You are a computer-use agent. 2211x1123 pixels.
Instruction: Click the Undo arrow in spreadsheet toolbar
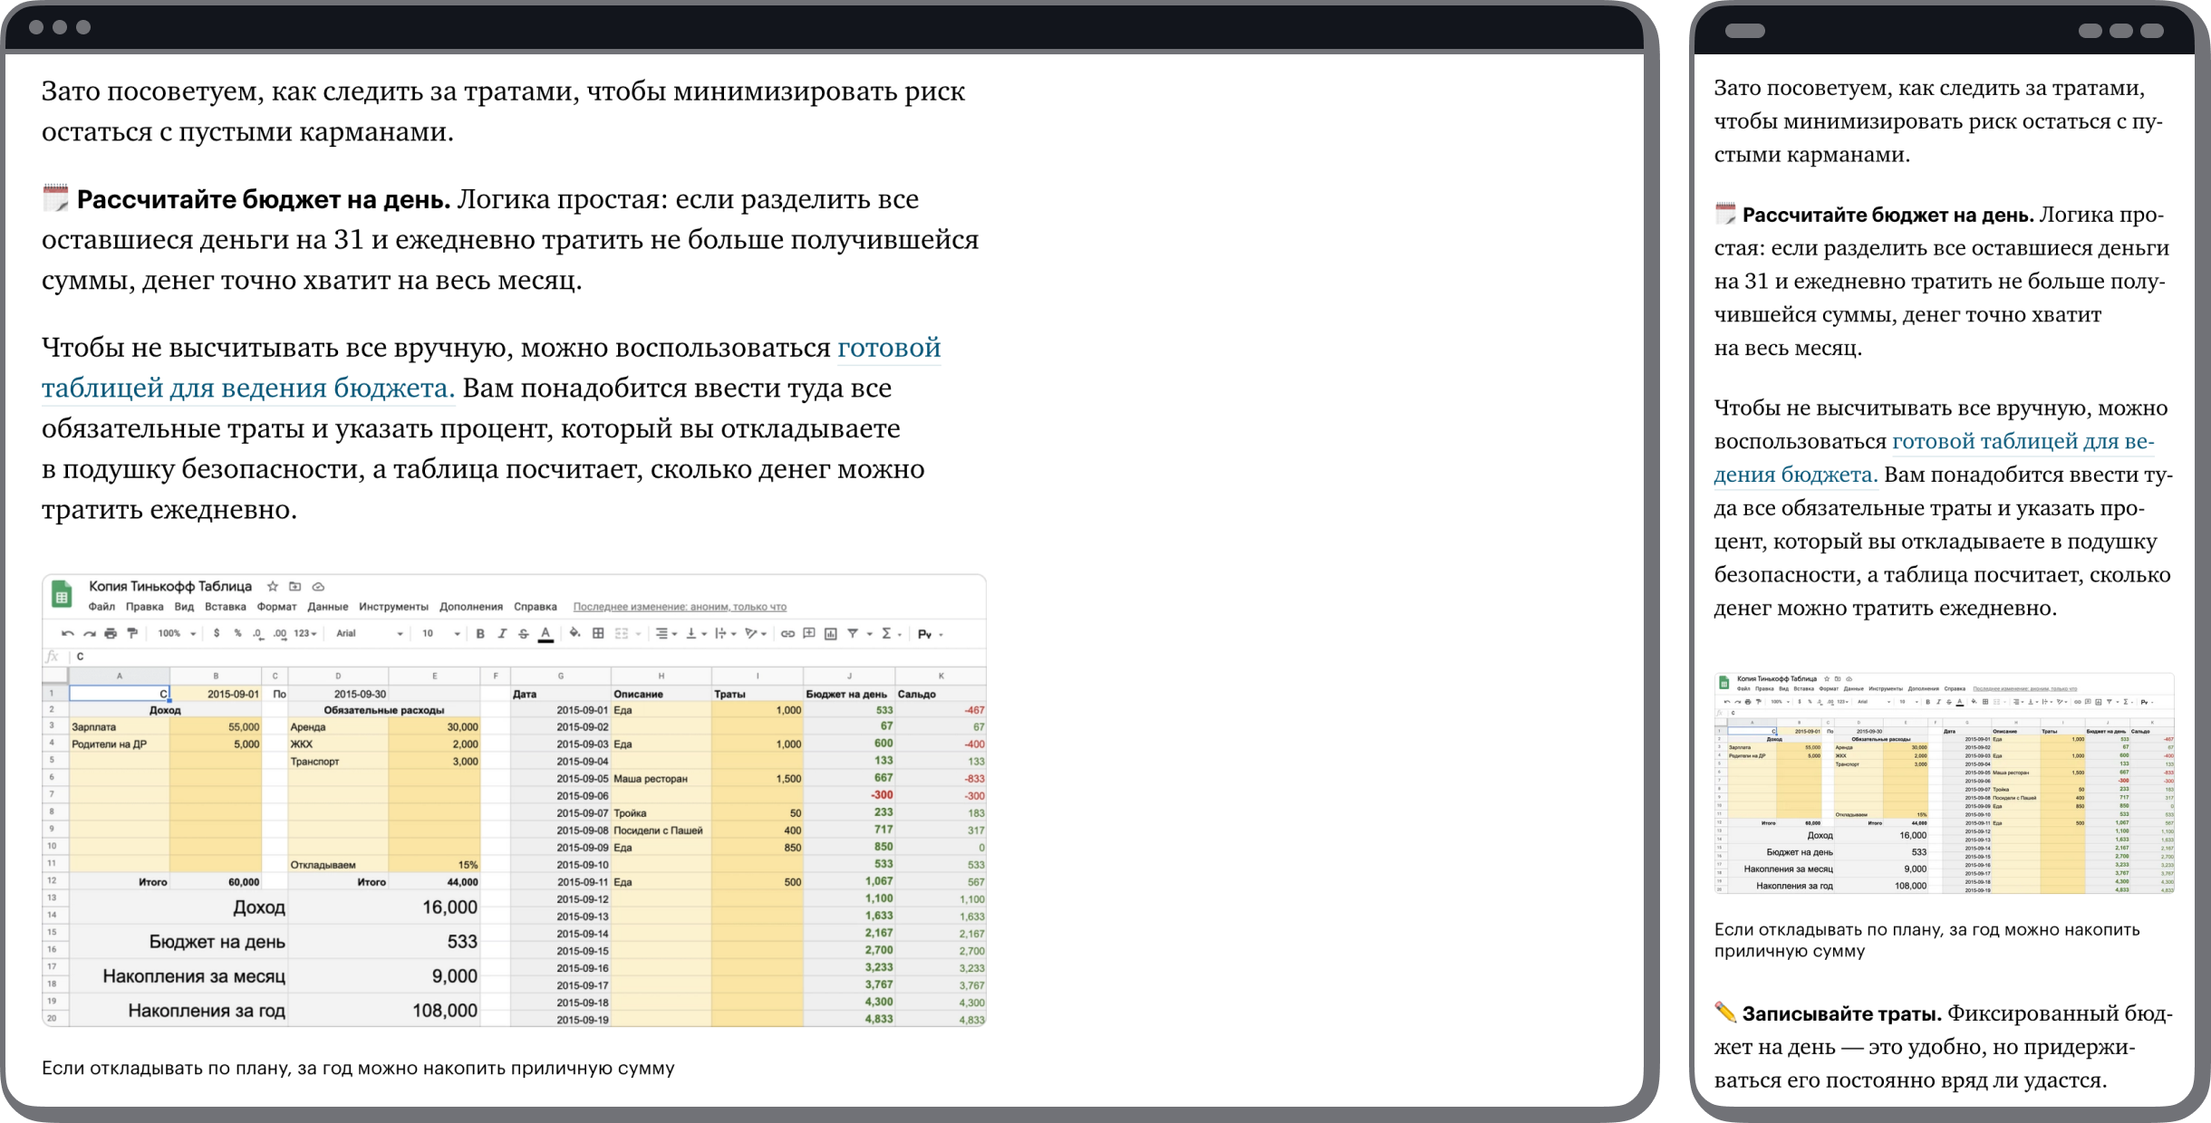tap(67, 634)
